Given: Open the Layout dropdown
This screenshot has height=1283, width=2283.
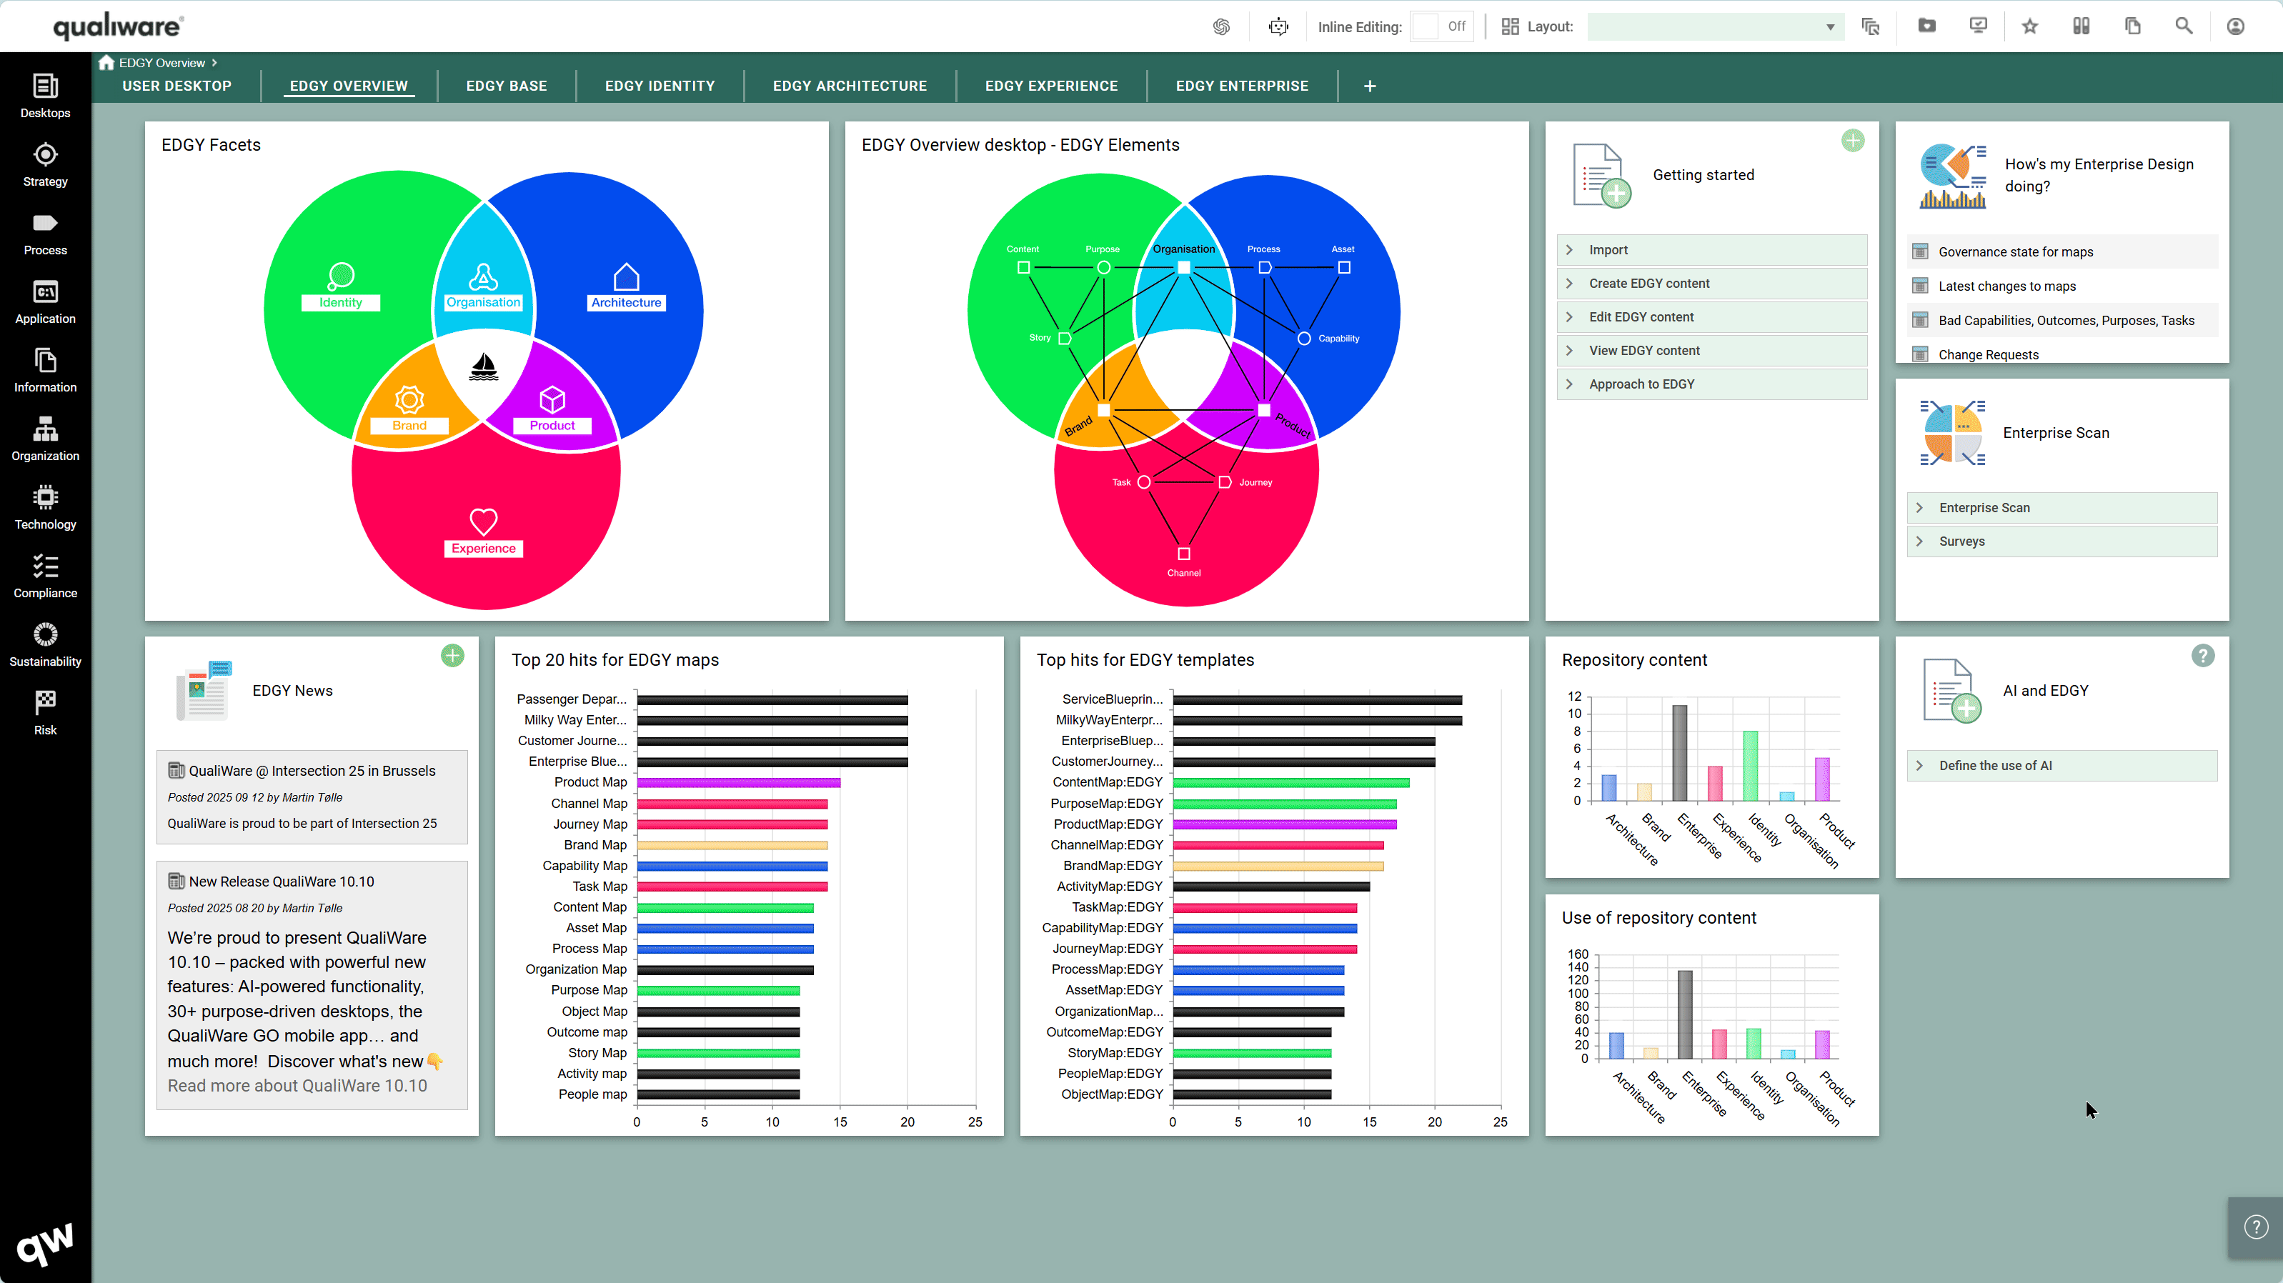Looking at the screenshot, I should point(1715,26).
